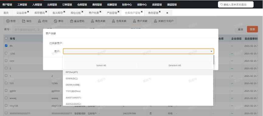Click the 重置密码 reset password button
The height and width of the screenshot is (116, 263).
point(77,21)
